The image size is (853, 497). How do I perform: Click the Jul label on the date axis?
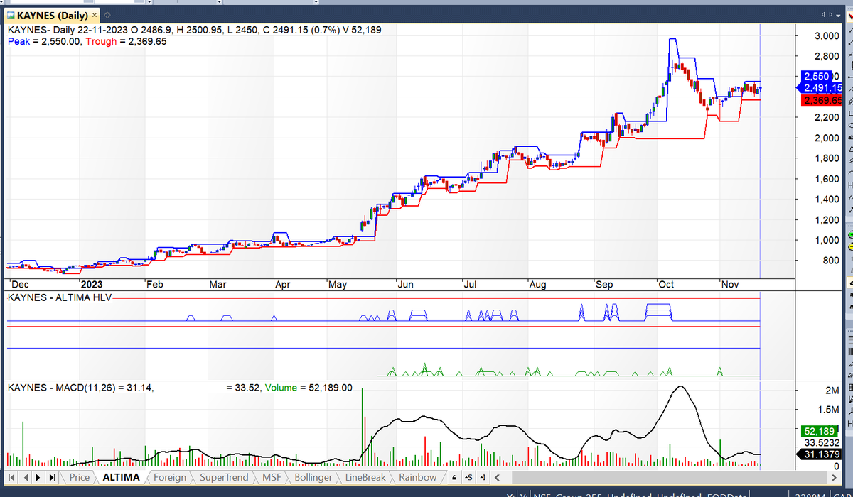click(x=470, y=285)
